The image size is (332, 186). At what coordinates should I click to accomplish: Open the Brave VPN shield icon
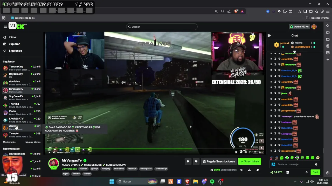322,11
